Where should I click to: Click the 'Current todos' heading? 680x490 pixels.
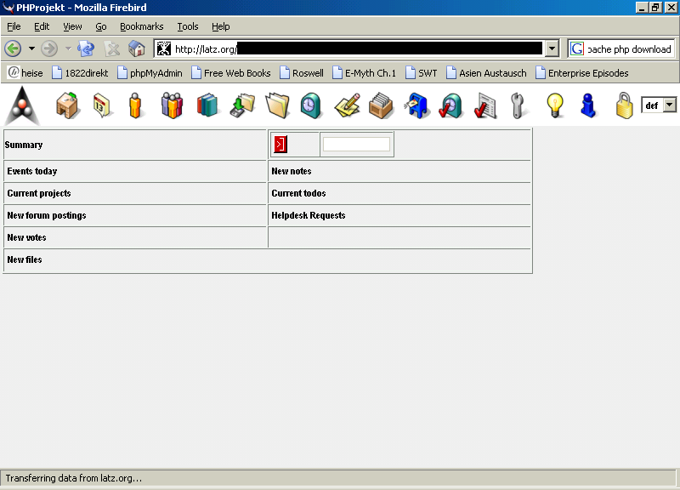tap(298, 193)
